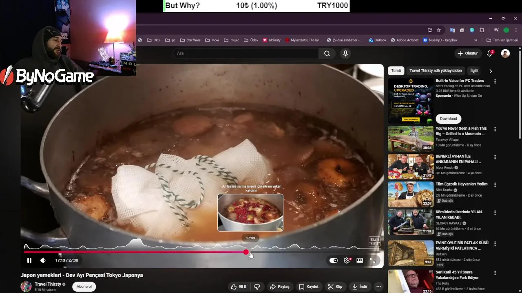Image resolution: width=522 pixels, height=293 pixels.
Task: Select the İlgili filter chip
Action: pyautogui.click(x=474, y=70)
